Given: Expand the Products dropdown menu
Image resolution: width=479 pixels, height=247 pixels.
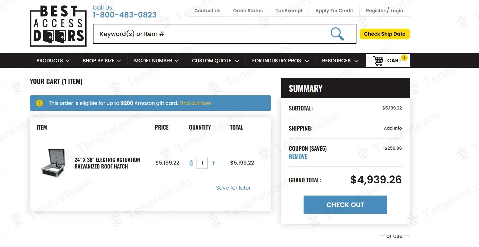Looking at the screenshot, I should click(53, 61).
